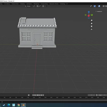The width and height of the screenshot is (107, 107).
Task: Open viewport overlays dropdown arrow
Action: pyautogui.click(x=101, y=6)
